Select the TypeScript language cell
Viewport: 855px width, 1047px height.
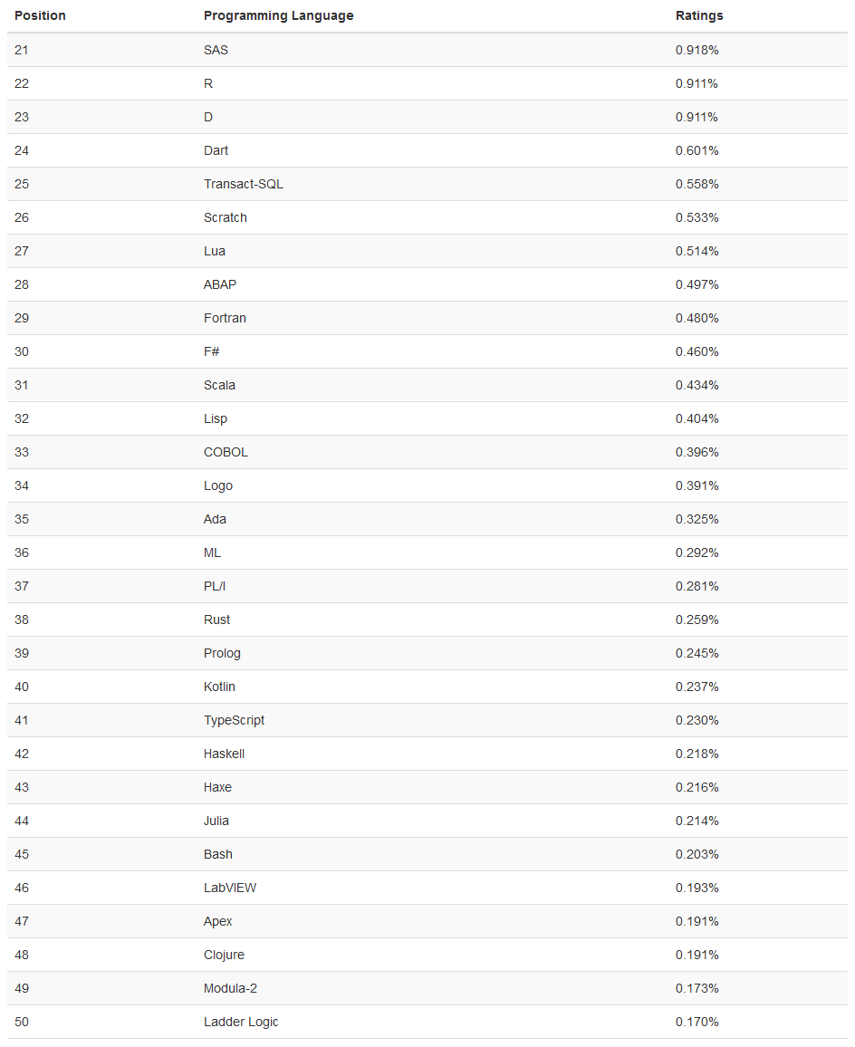point(234,720)
